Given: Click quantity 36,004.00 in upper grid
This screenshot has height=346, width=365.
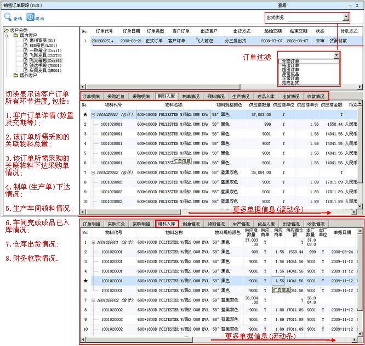Looking at the screenshot, I should point(261,172).
